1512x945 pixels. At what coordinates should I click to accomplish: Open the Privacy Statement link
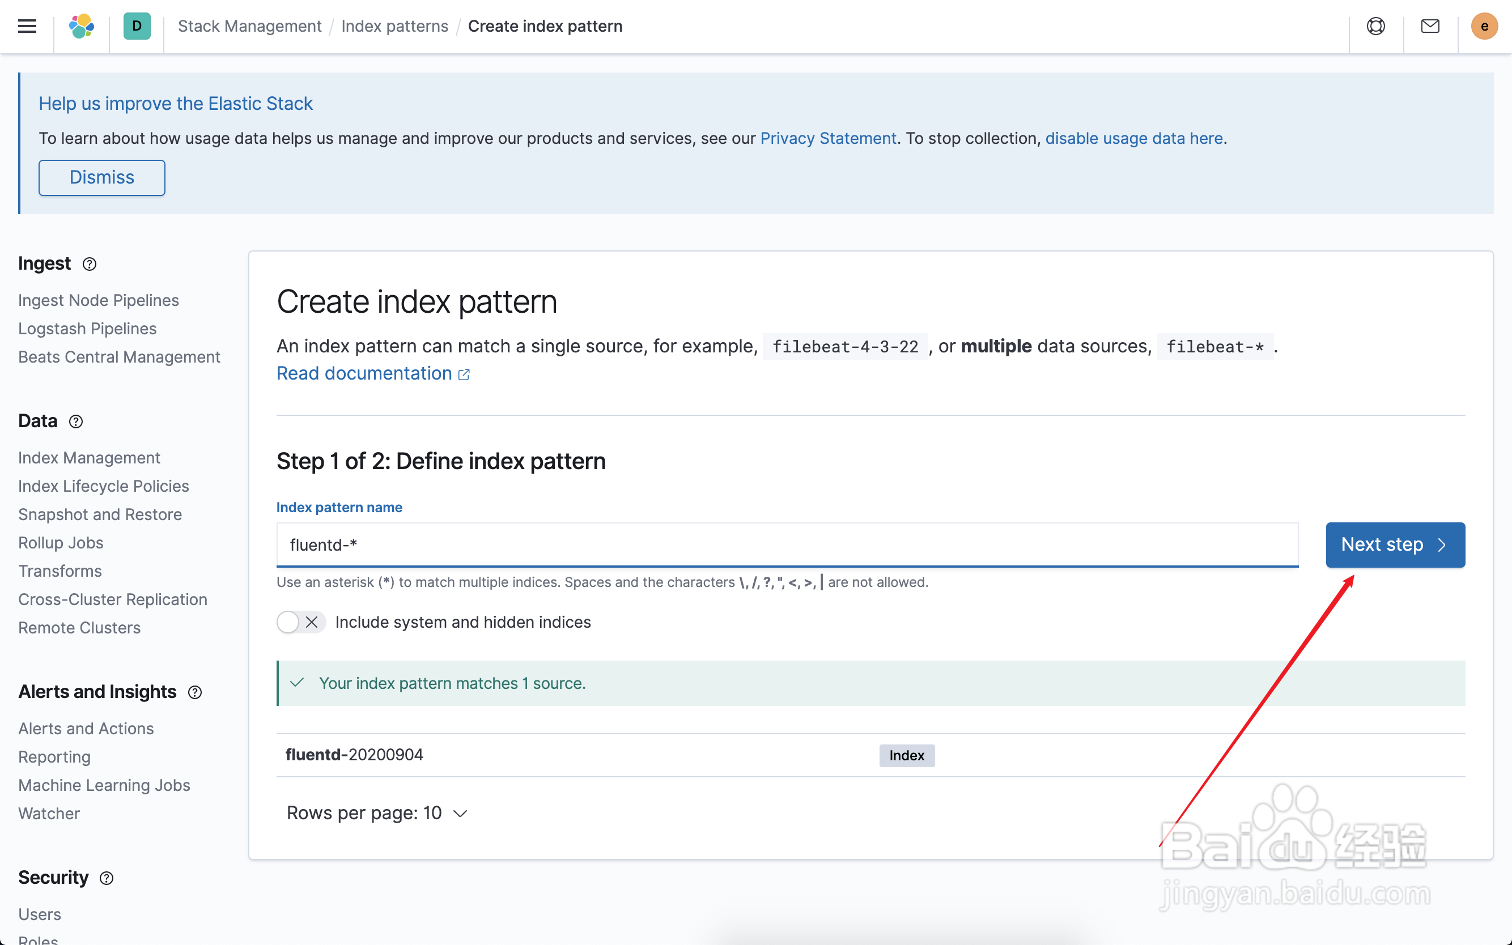coord(828,138)
